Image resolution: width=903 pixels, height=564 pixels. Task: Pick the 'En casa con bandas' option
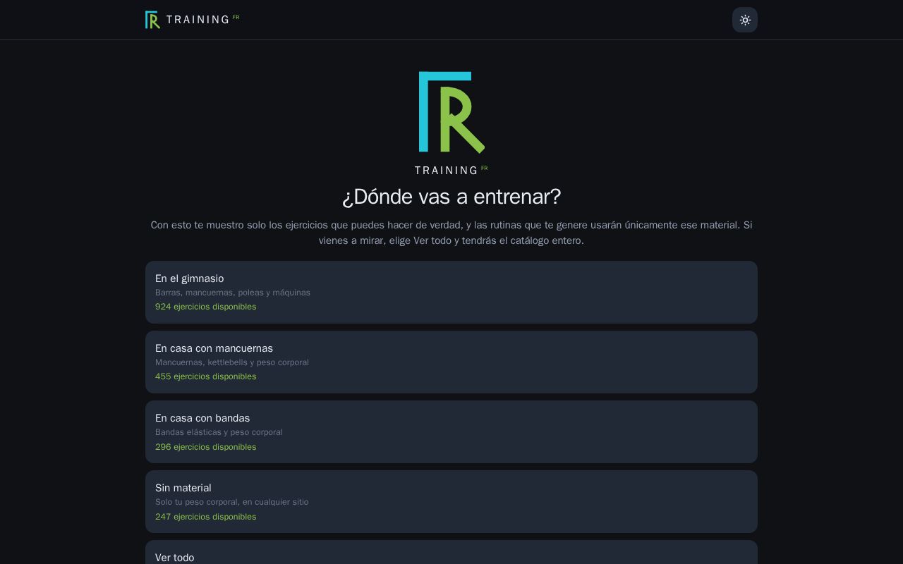pyautogui.click(x=451, y=431)
